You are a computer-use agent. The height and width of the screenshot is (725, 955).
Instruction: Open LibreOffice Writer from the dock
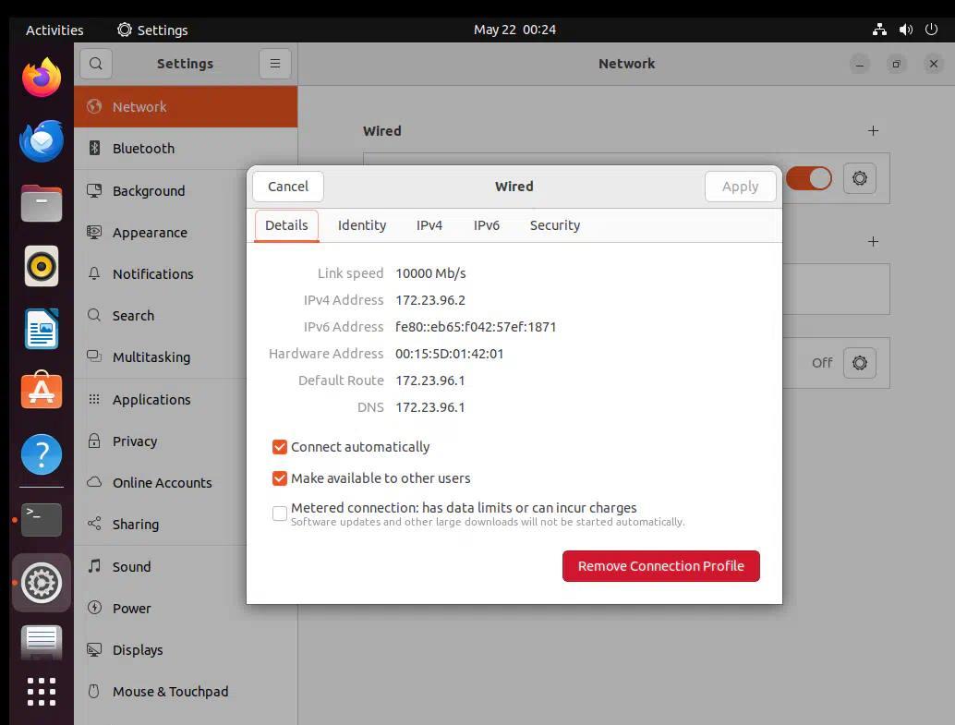click(x=42, y=329)
